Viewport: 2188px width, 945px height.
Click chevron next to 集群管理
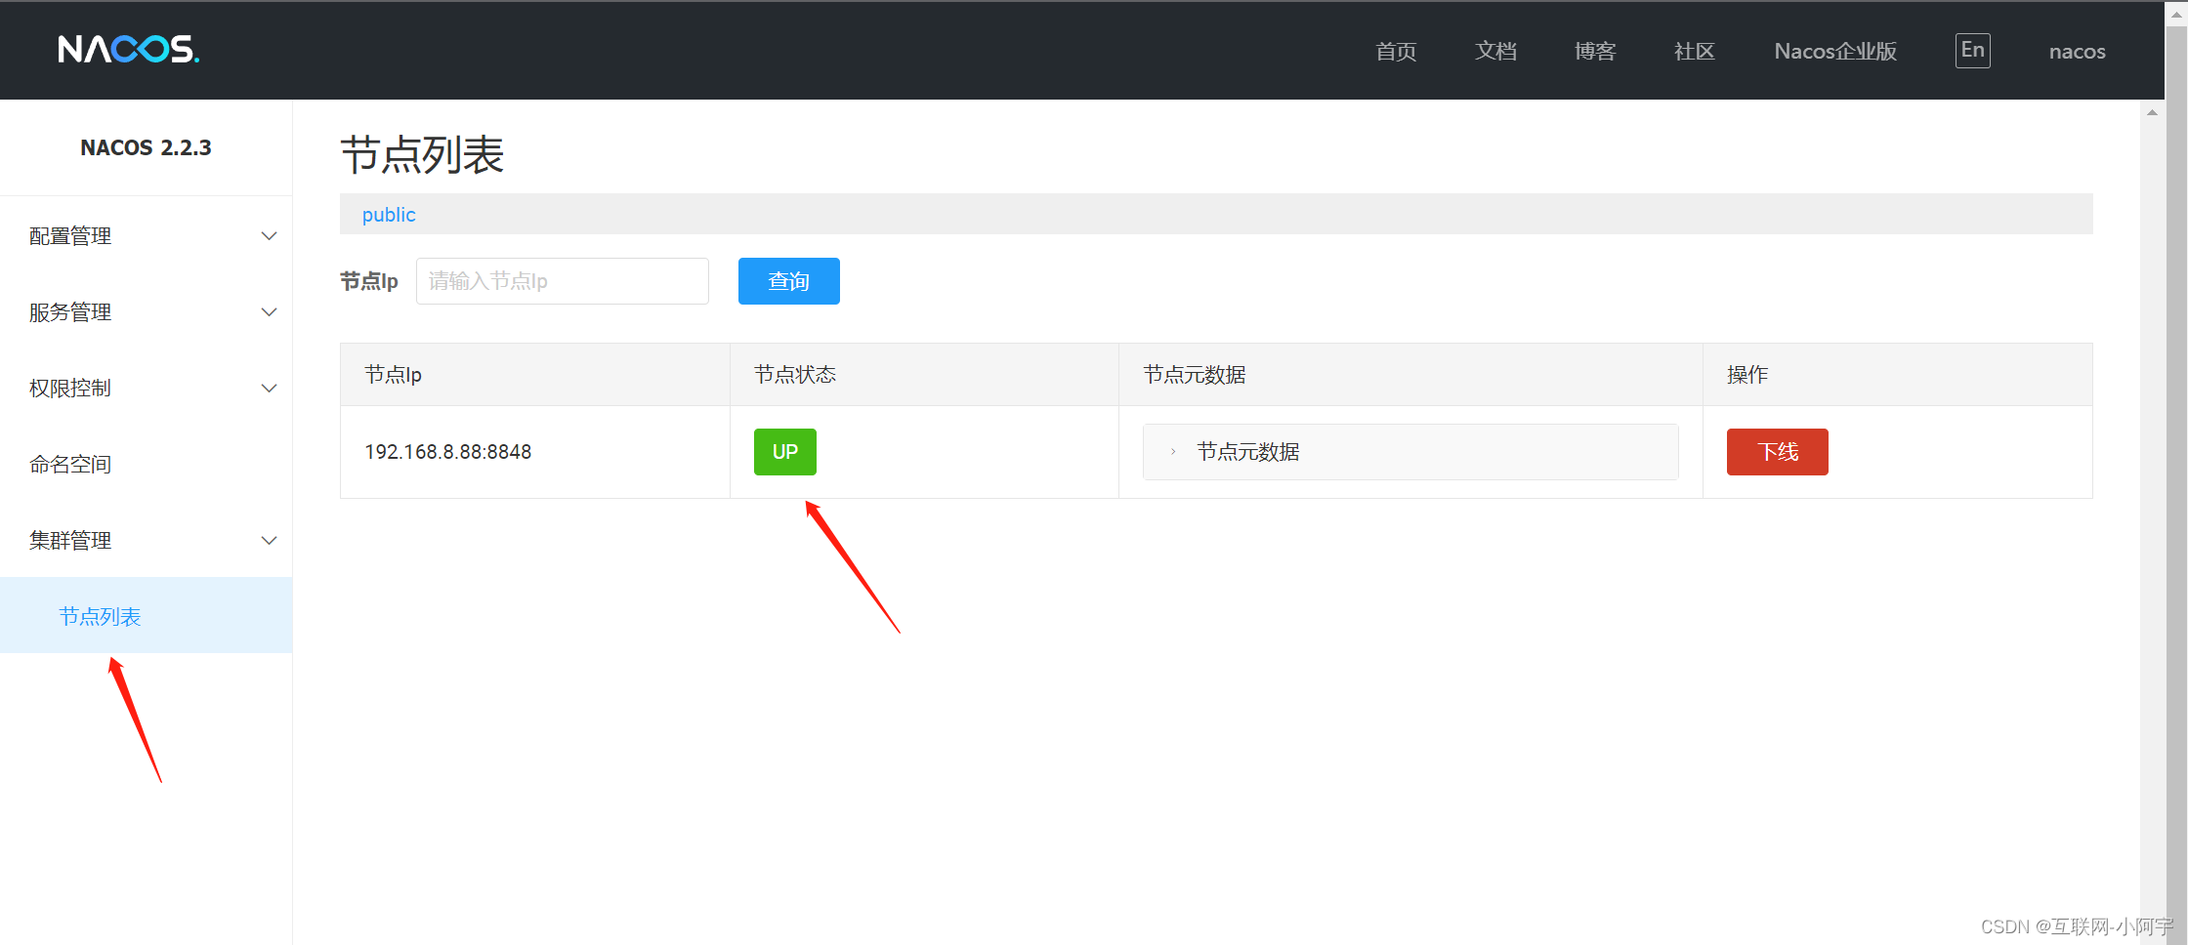[x=270, y=541]
